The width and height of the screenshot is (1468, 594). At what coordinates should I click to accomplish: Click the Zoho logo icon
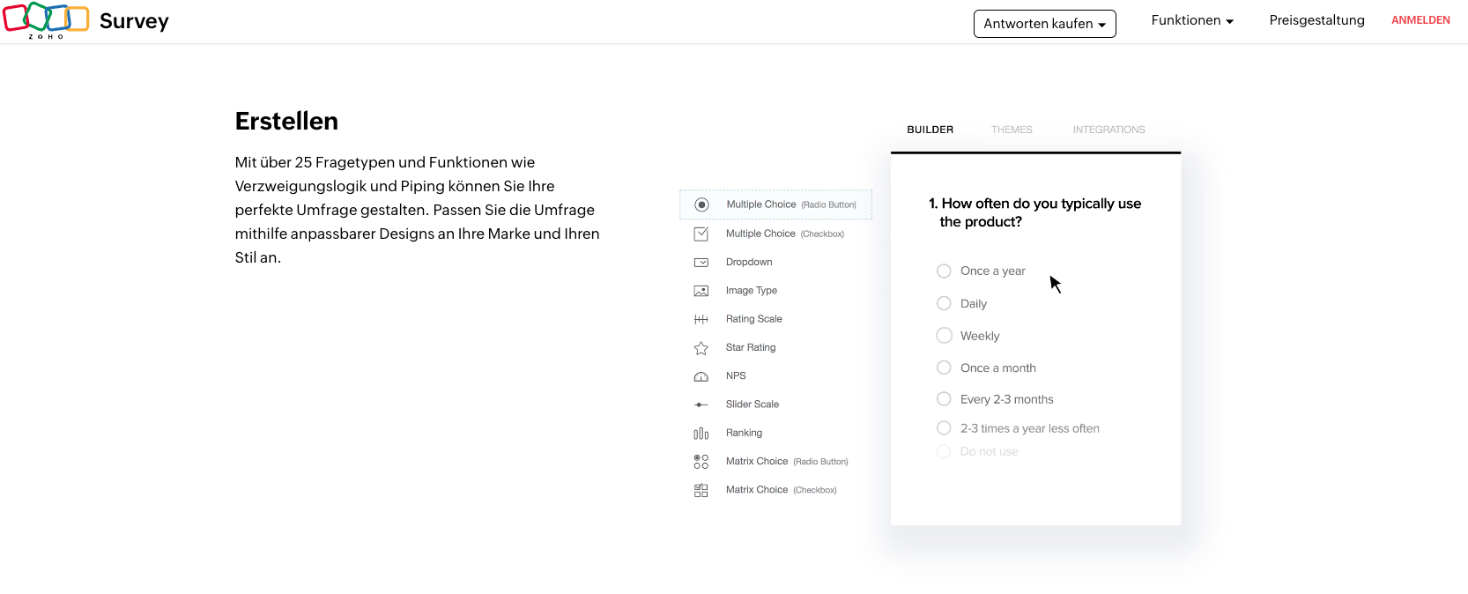(x=46, y=19)
